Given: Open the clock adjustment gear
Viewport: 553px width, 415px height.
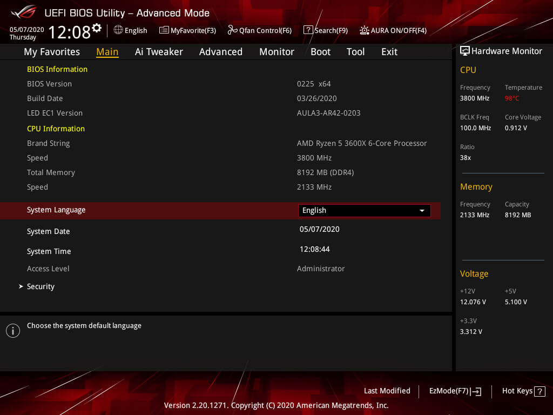Looking at the screenshot, I should point(96,26).
